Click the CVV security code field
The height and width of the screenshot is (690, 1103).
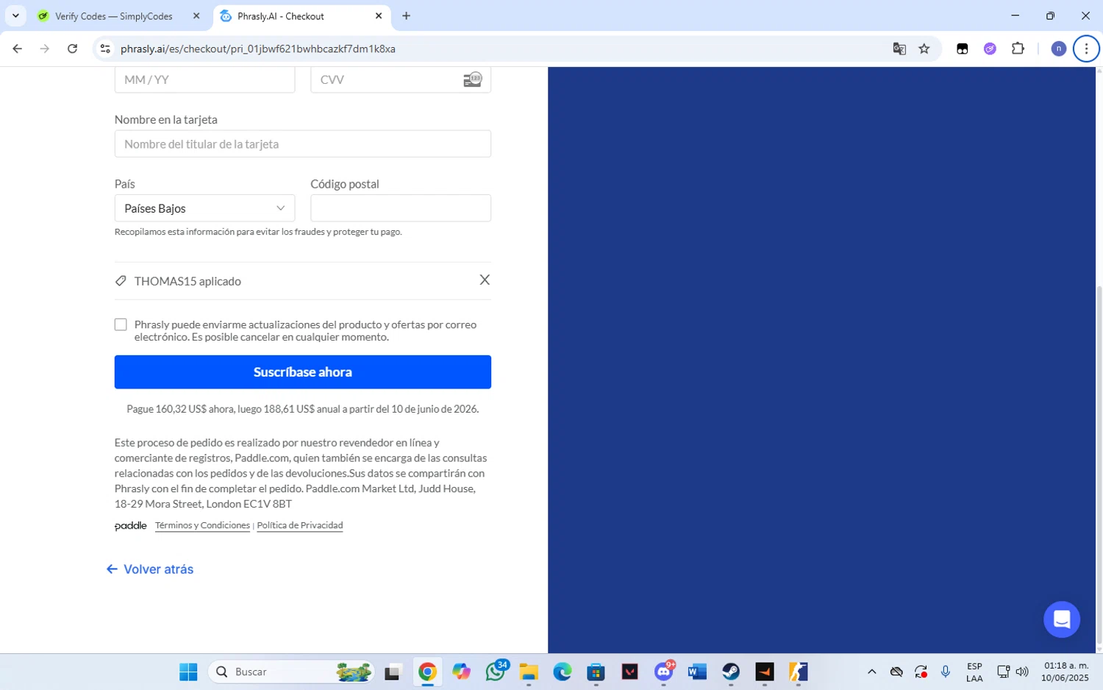pos(401,79)
